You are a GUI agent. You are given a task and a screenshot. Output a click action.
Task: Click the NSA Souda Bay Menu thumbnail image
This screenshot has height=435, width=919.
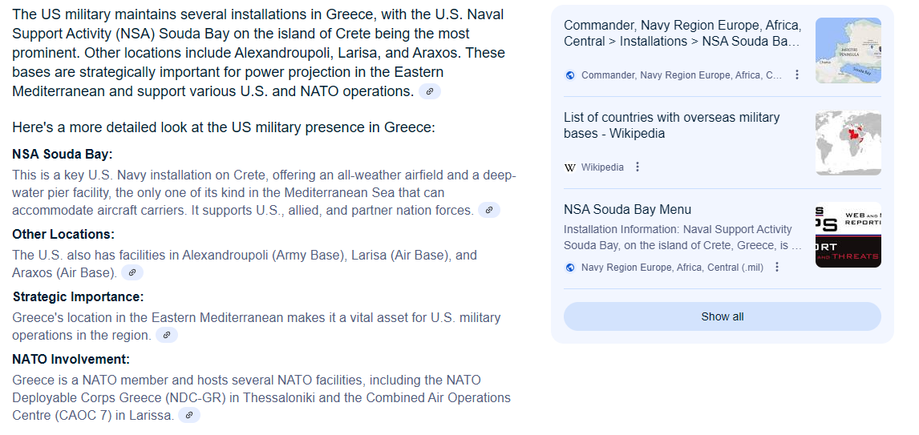848,235
